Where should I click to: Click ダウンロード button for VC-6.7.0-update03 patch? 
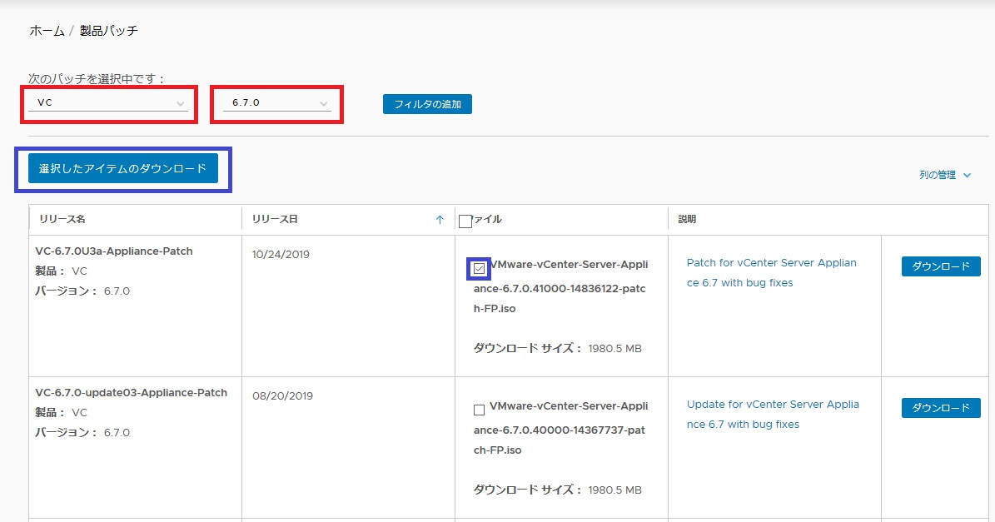[941, 408]
